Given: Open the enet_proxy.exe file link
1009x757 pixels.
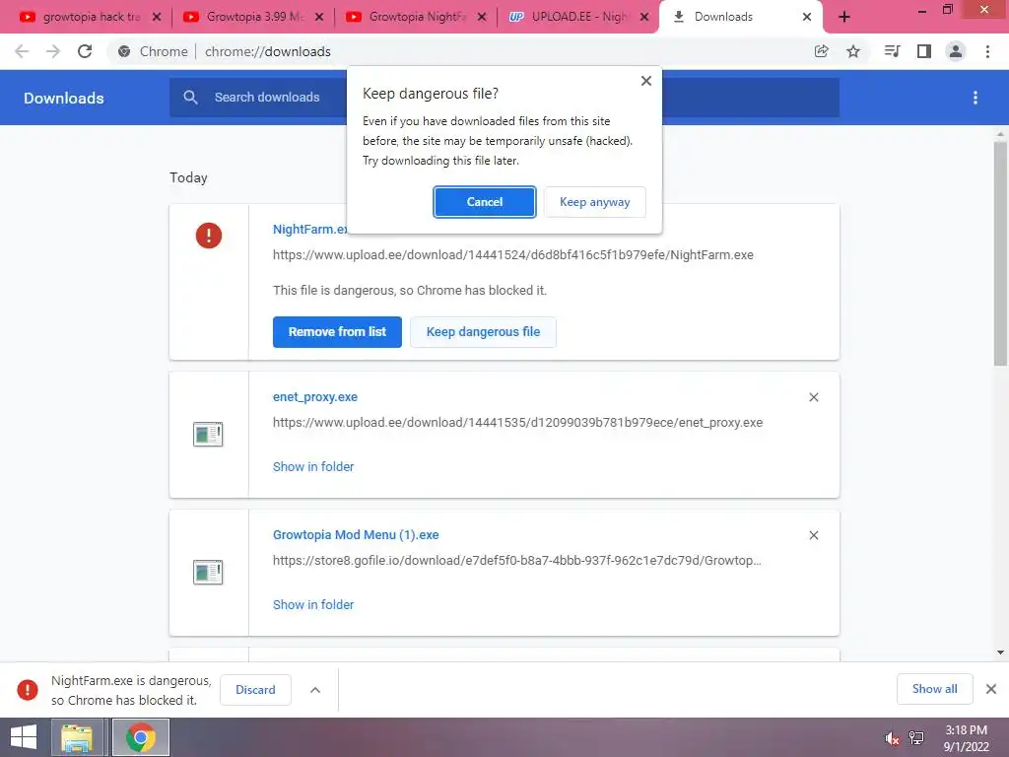Looking at the screenshot, I should 315,397.
